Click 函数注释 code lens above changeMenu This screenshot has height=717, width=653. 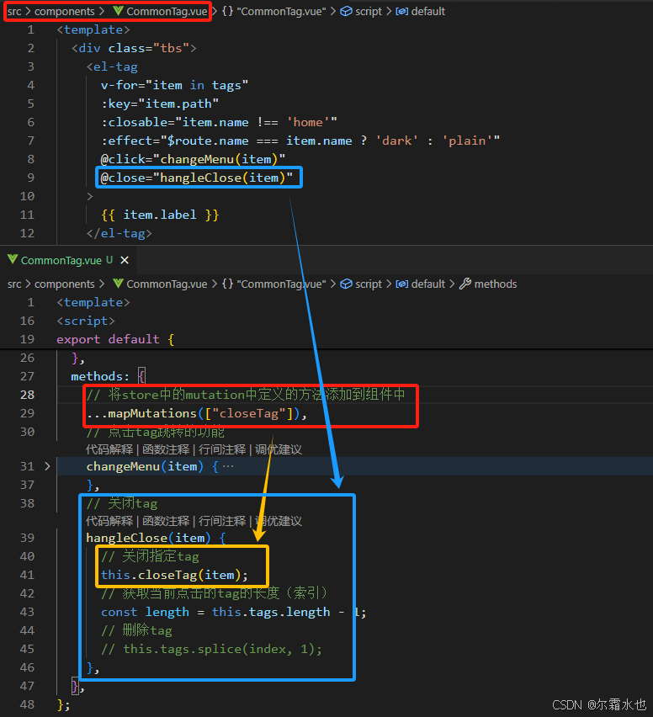pyautogui.click(x=166, y=449)
